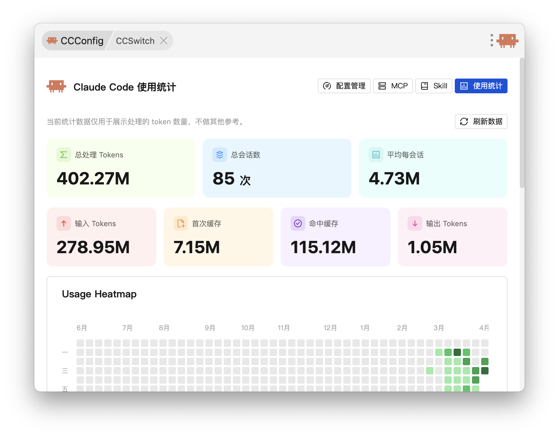Open the MCP section
The height and width of the screenshot is (437, 559).
coord(393,86)
